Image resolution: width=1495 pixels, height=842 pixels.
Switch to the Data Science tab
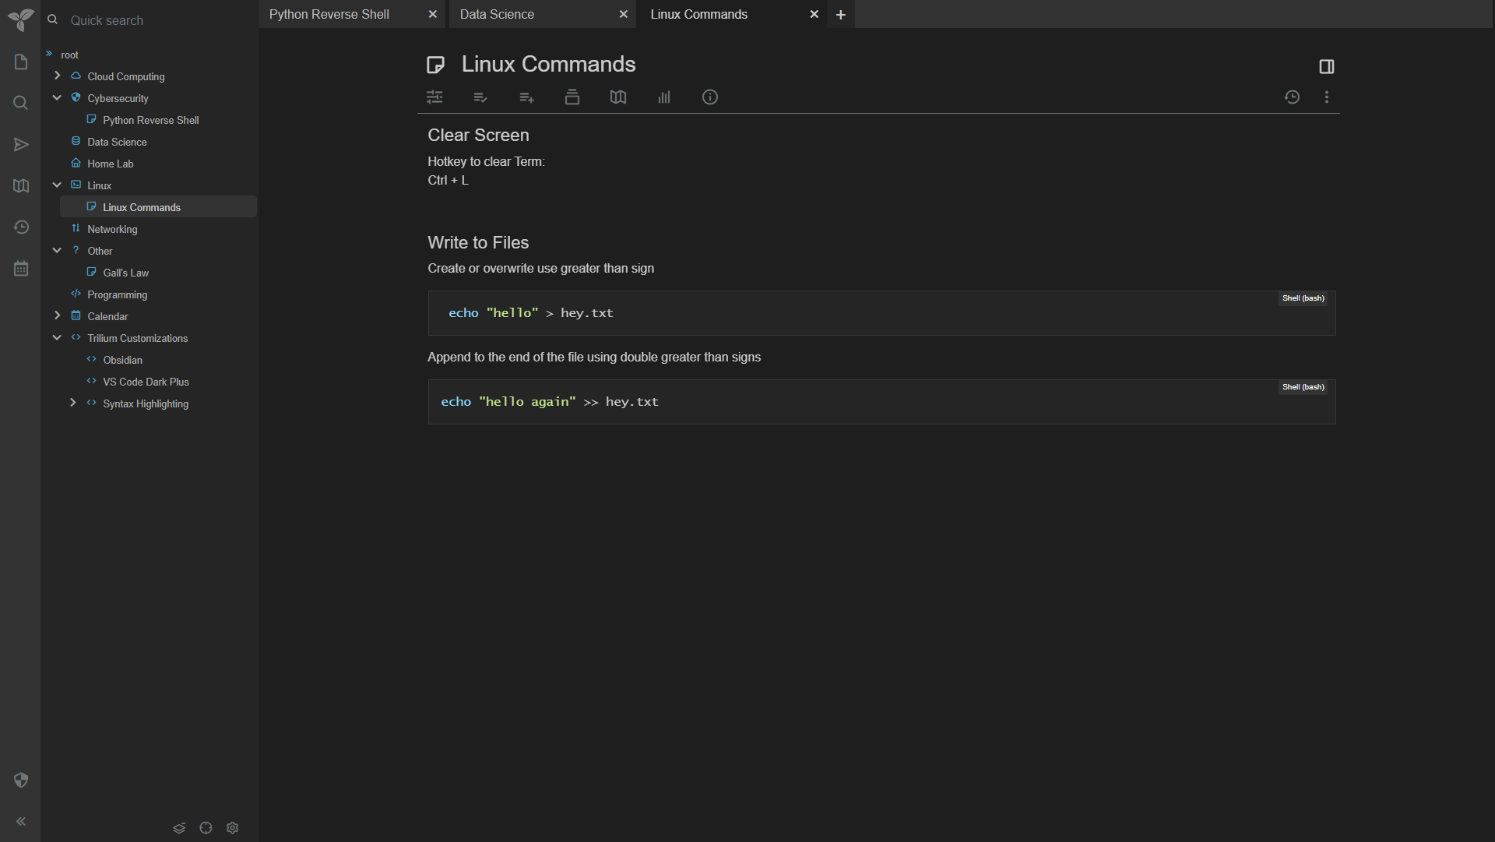498,14
